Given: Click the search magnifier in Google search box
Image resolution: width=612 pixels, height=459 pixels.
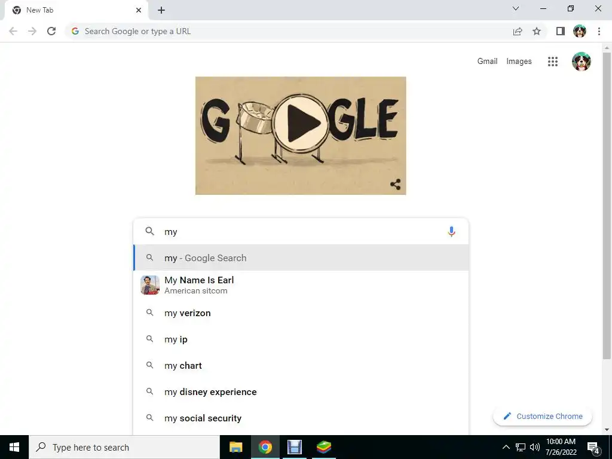Looking at the screenshot, I should pyautogui.click(x=150, y=231).
